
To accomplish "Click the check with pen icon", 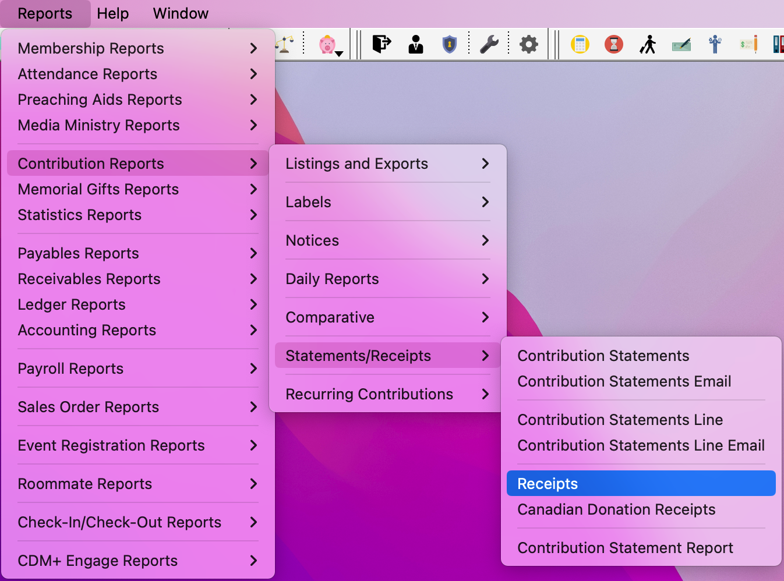I will (681, 44).
